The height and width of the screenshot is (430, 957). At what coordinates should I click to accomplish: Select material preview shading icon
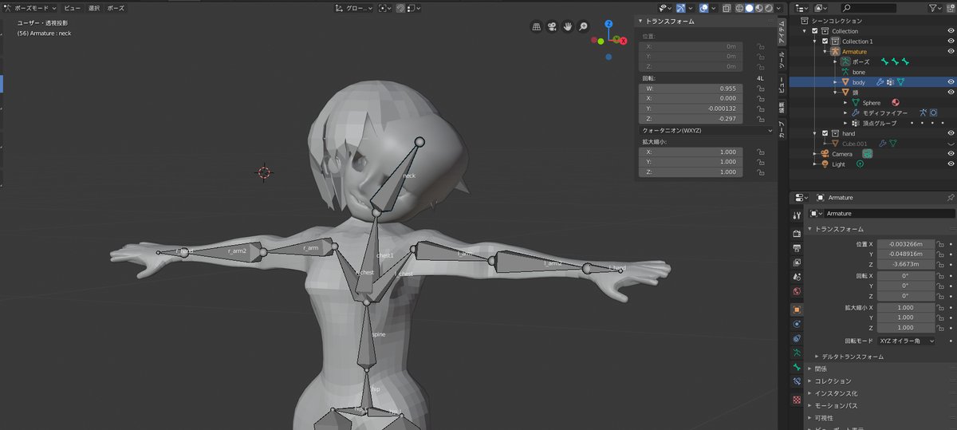(x=758, y=8)
